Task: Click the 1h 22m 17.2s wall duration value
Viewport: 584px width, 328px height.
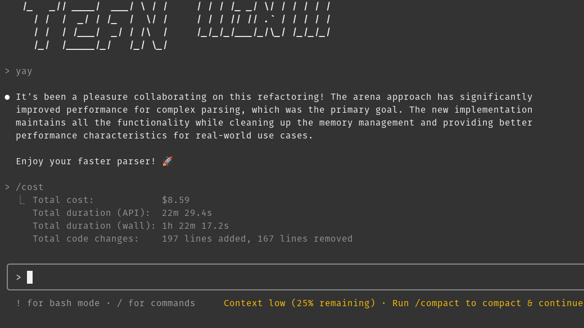Action: (x=196, y=226)
